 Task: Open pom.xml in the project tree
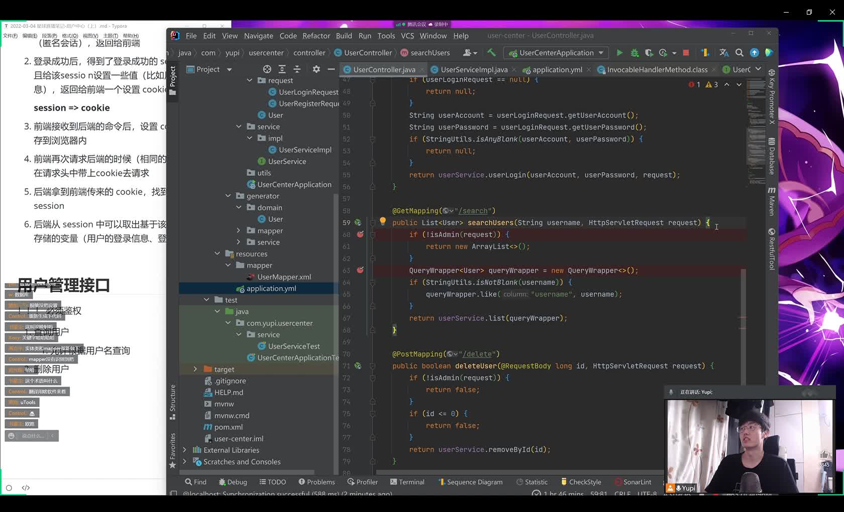(x=228, y=427)
